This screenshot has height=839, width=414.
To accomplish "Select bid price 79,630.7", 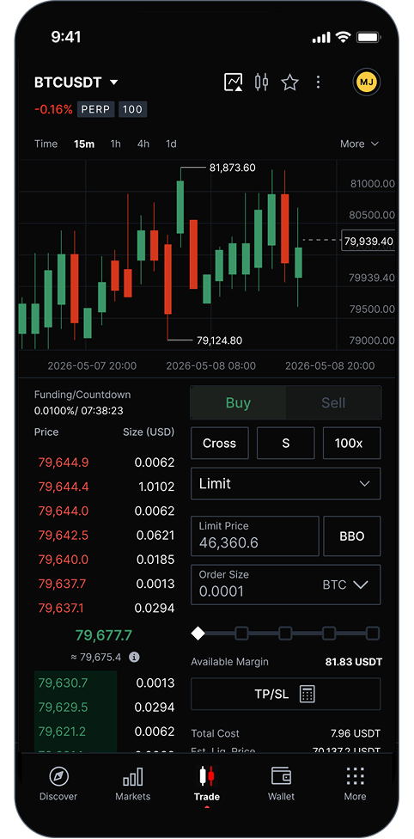I will pyautogui.click(x=63, y=683).
